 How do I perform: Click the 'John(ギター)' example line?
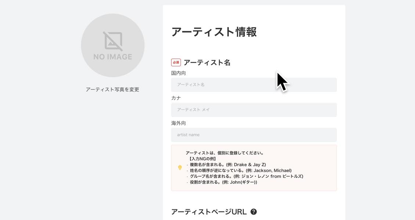point(223,182)
